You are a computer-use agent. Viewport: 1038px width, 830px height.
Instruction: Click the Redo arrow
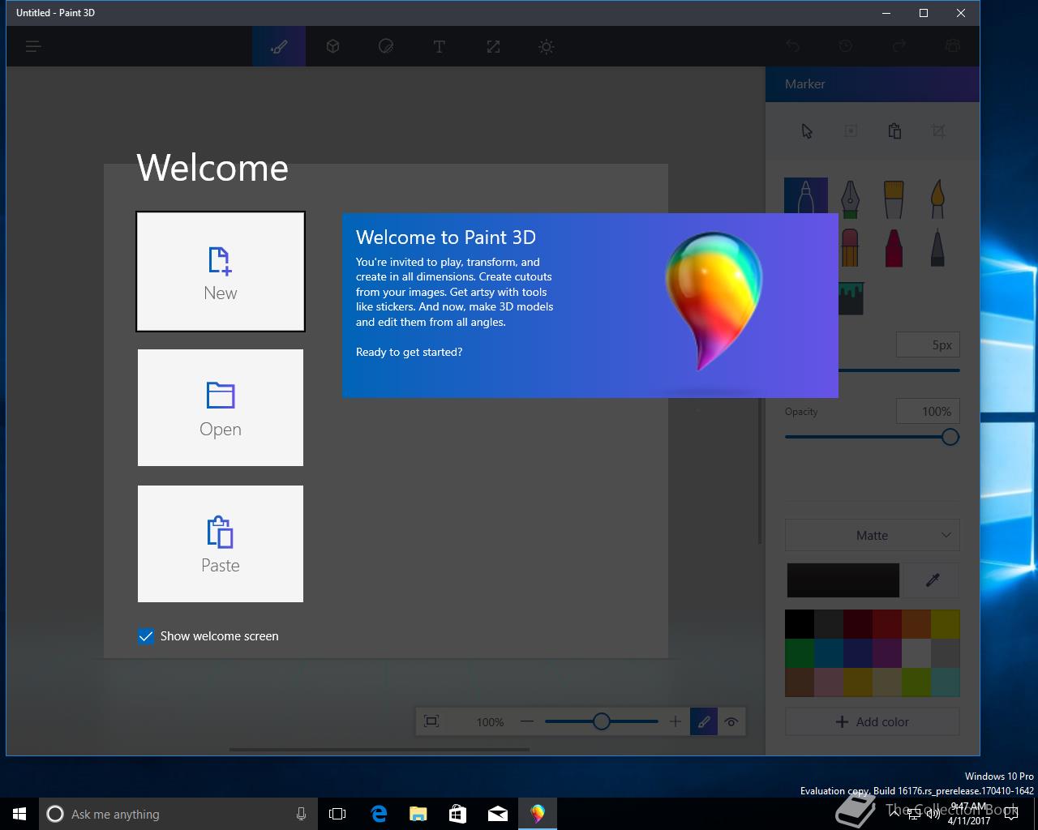tap(899, 46)
